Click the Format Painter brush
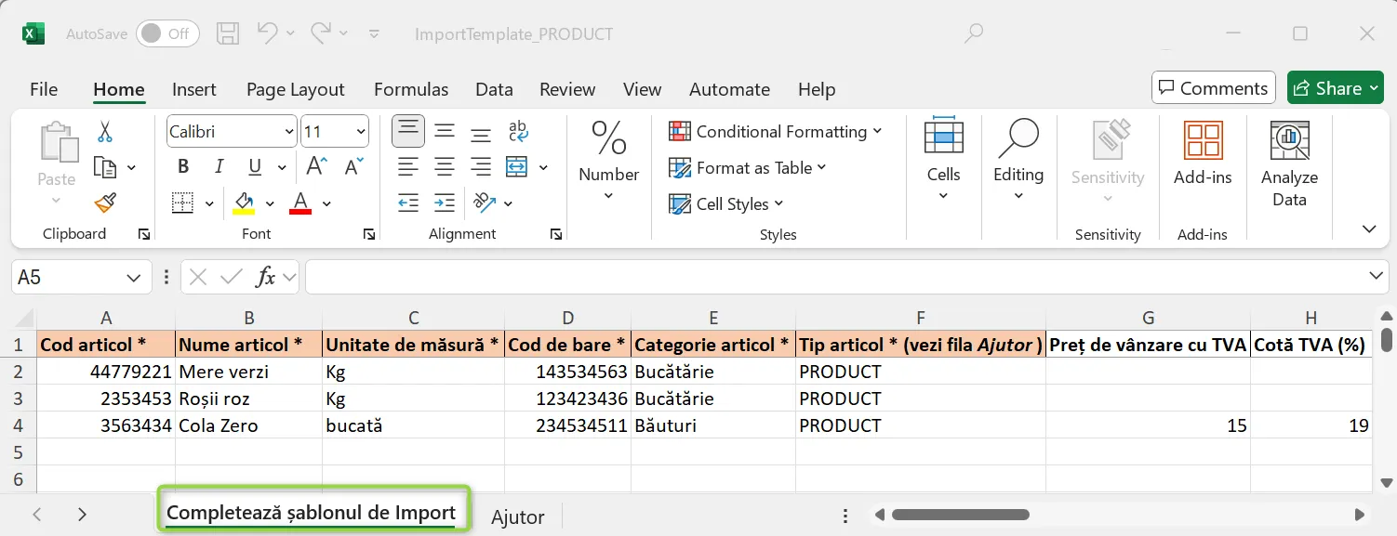1397x536 pixels. 105,203
